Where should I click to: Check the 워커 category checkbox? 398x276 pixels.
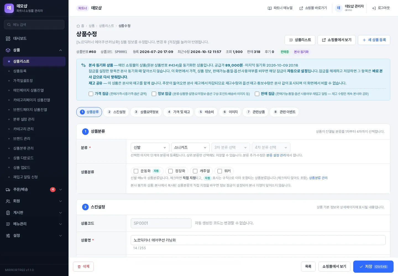220,171
